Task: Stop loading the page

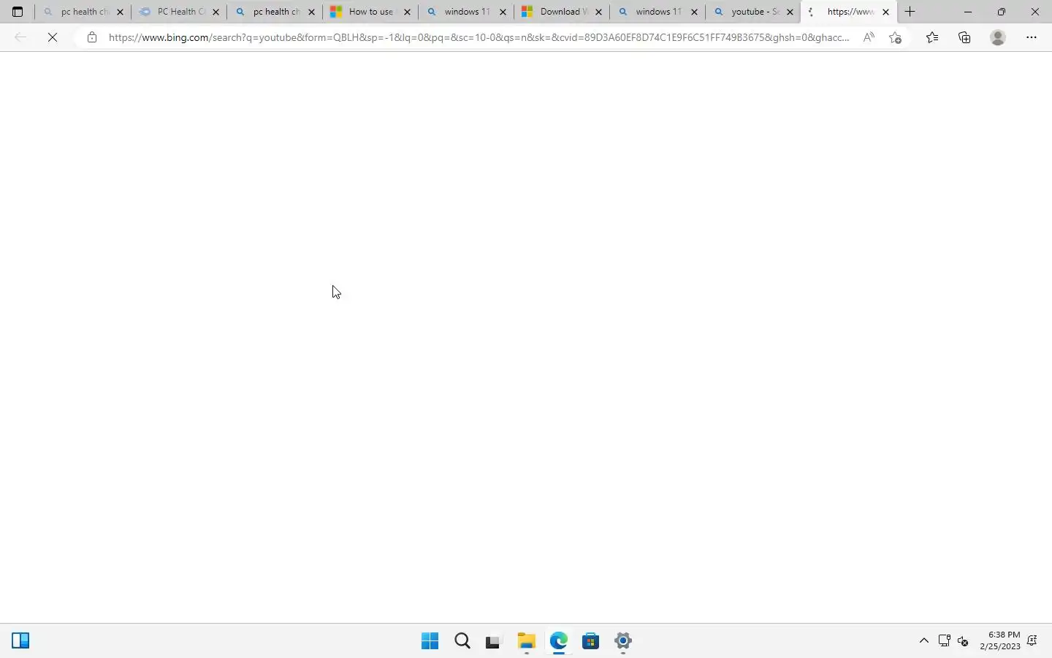Action: coord(53,37)
